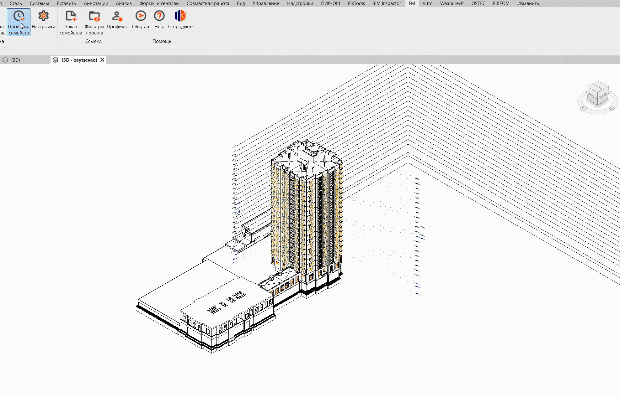Open Настройки gear icon

(x=43, y=16)
